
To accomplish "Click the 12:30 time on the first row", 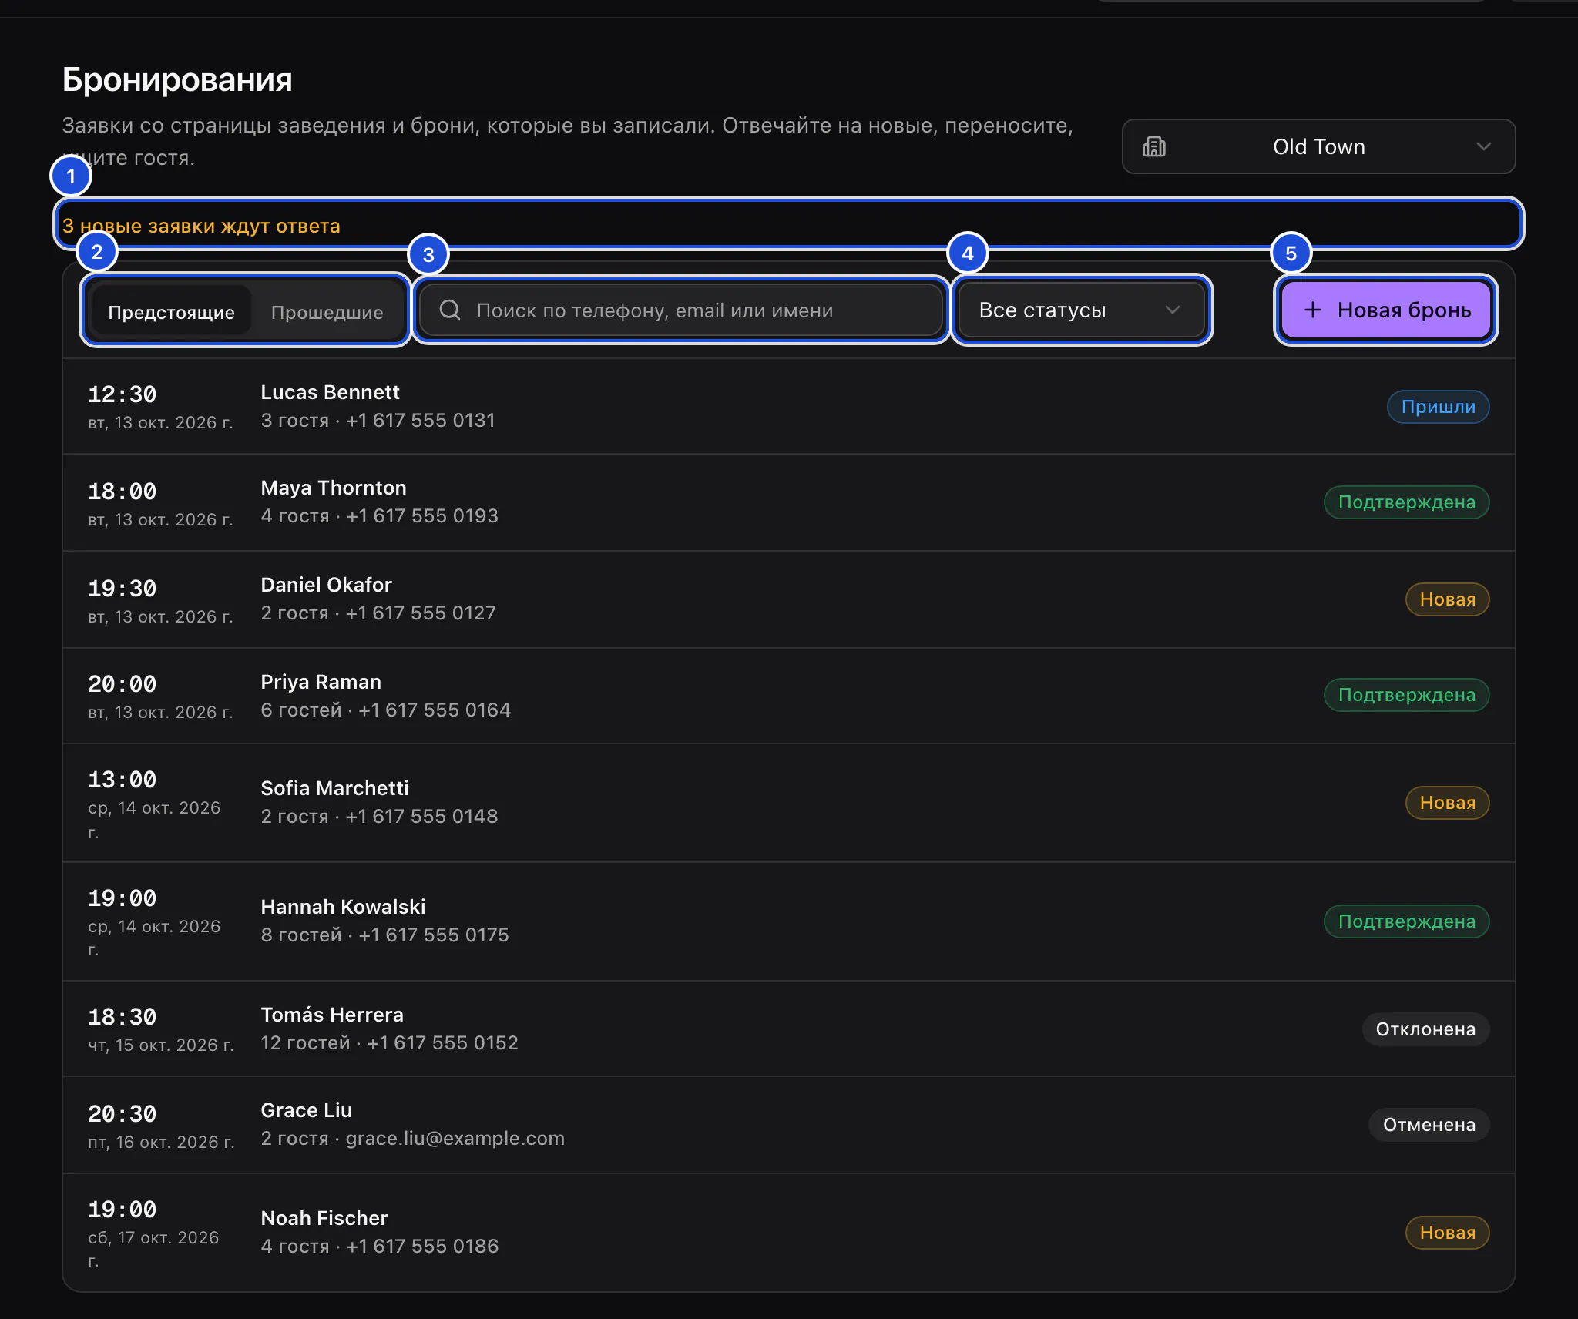I will 122,394.
